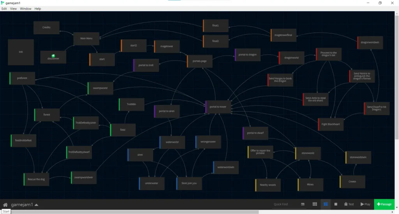Select the 'portal to tower' passage
This screenshot has height=214, width=399.
click(219, 107)
